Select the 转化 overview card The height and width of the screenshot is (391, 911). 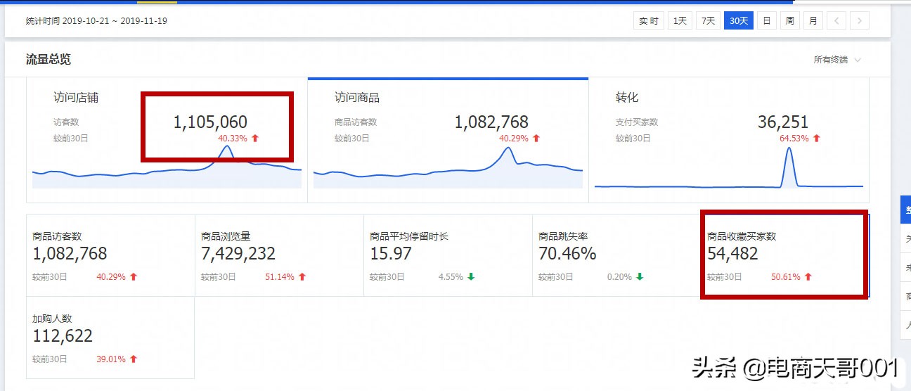[729, 140]
